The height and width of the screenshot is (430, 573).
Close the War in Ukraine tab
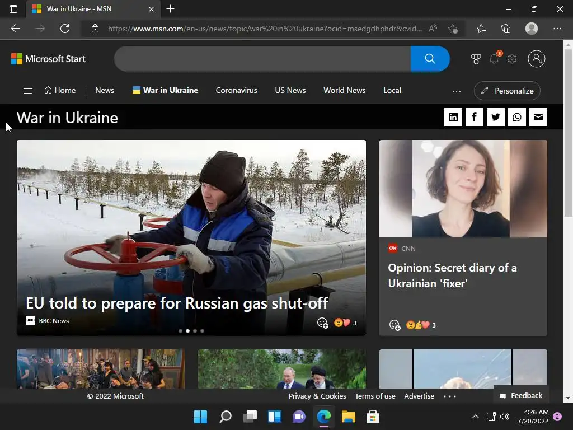[151, 9]
